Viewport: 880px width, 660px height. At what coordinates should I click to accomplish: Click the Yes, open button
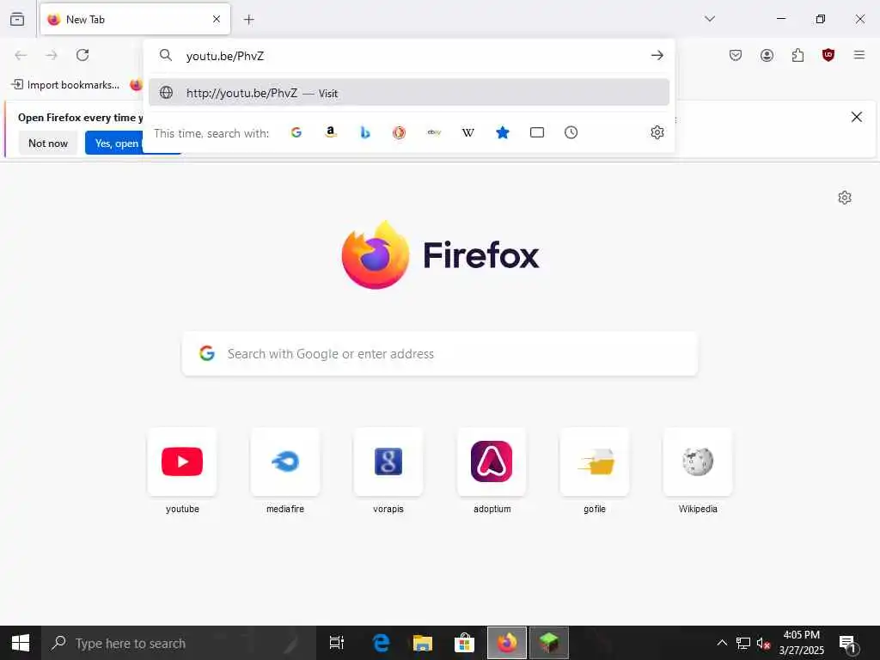[x=114, y=144]
